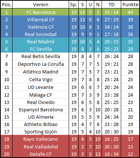Click Real Betis Sevilla team name
The image size is (140, 158).
[41, 57]
